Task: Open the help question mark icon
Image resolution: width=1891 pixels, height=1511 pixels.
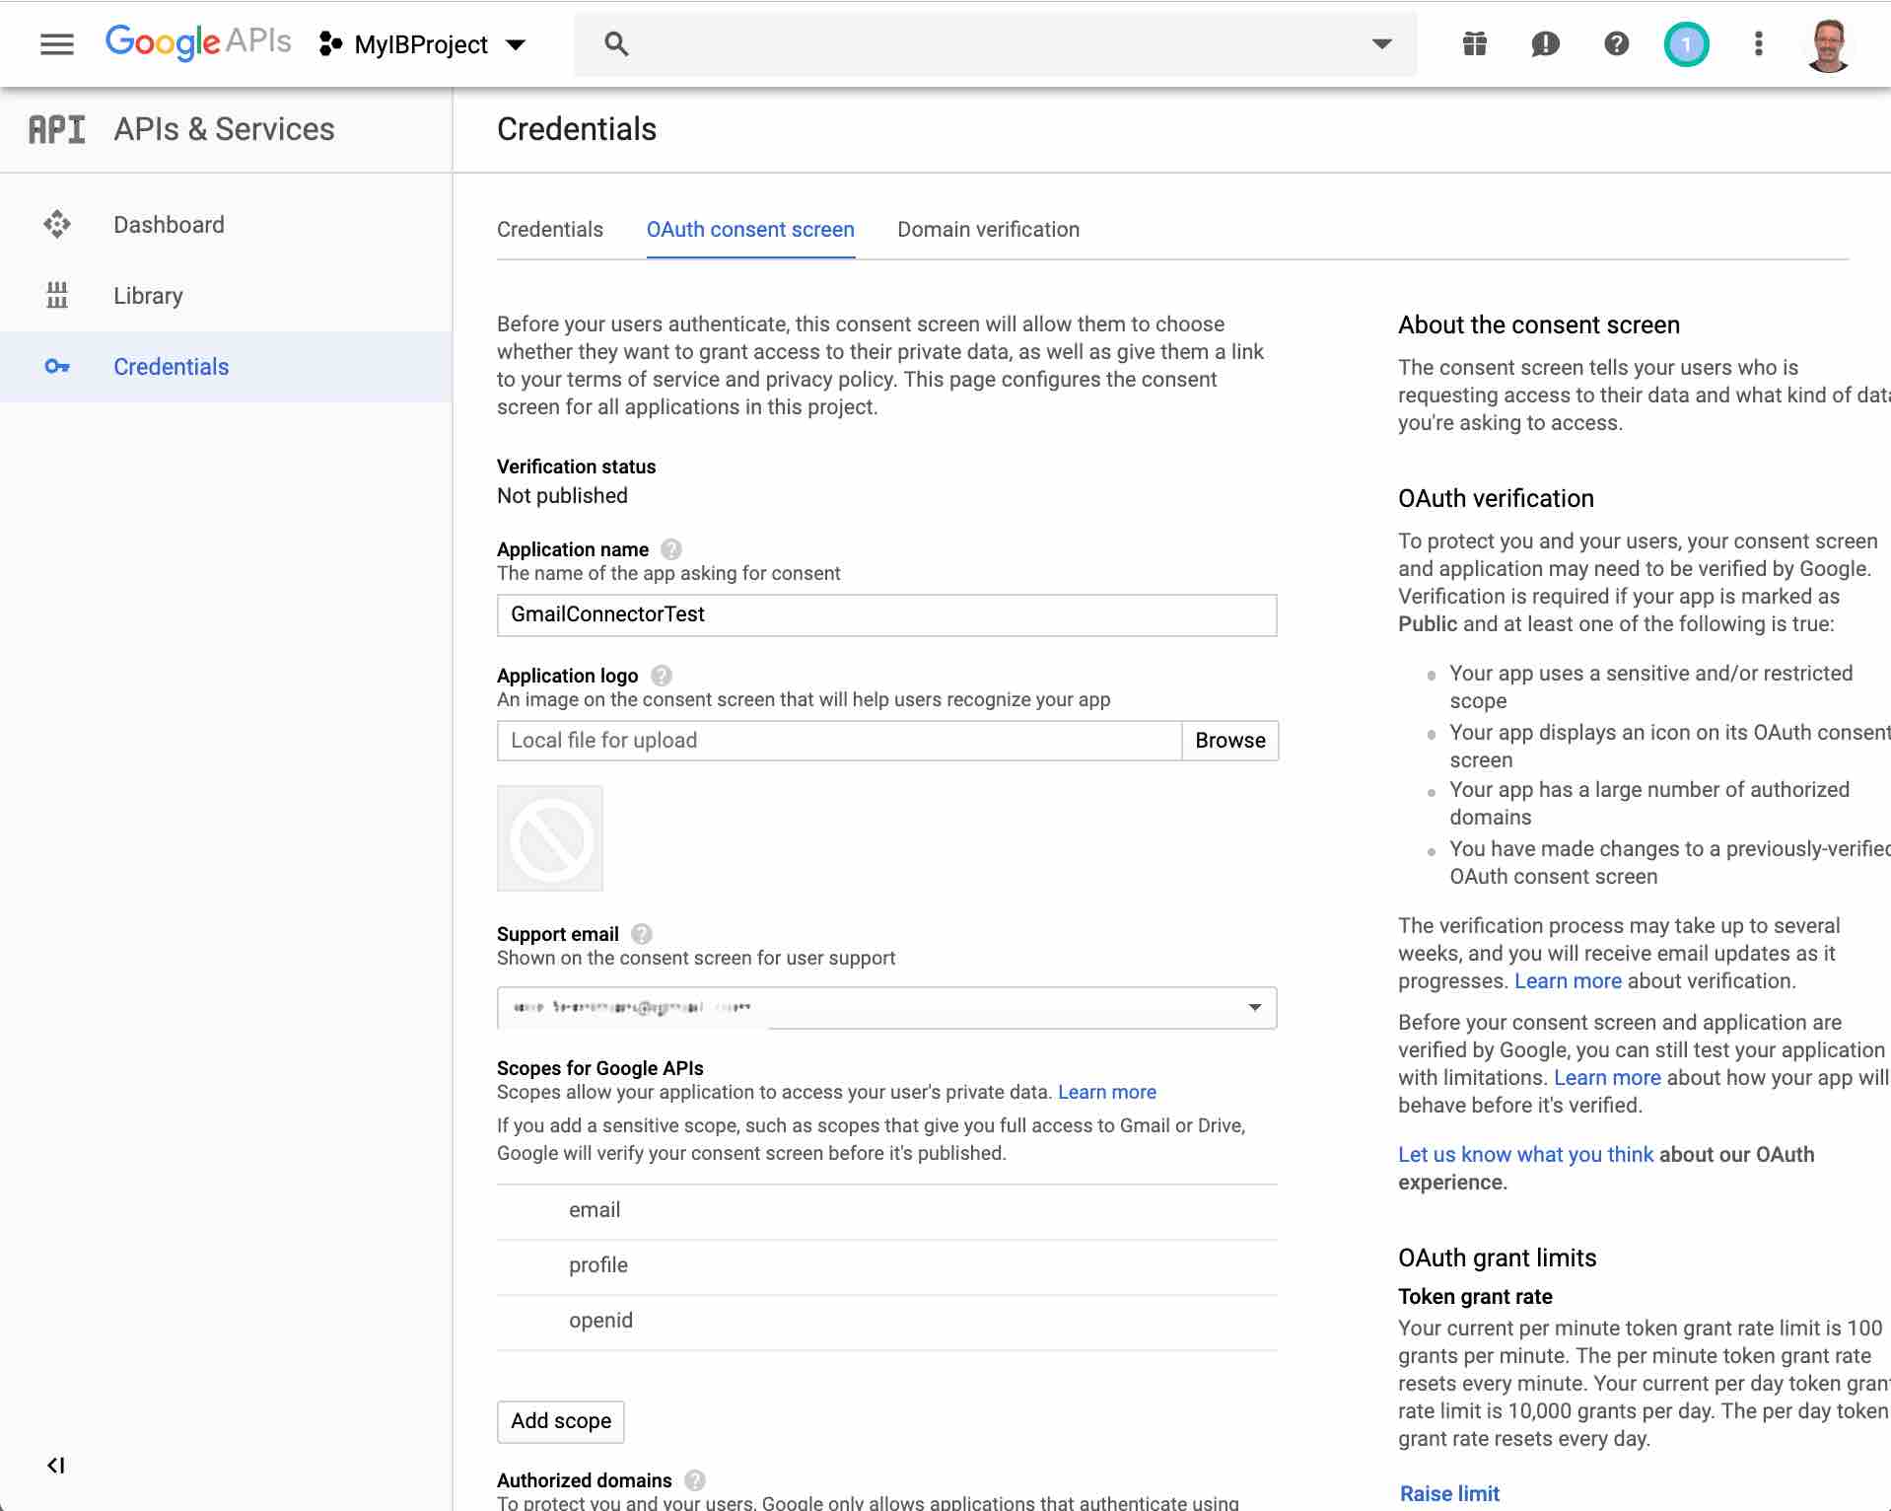Action: (1617, 43)
